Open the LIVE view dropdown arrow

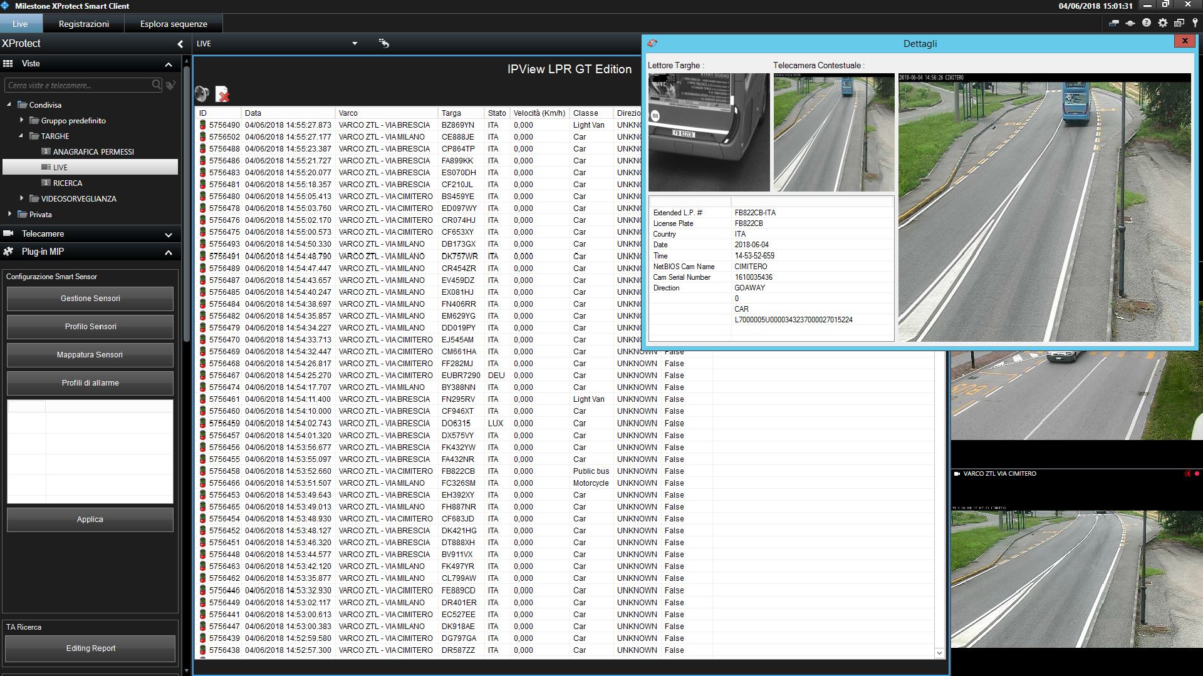coord(355,43)
